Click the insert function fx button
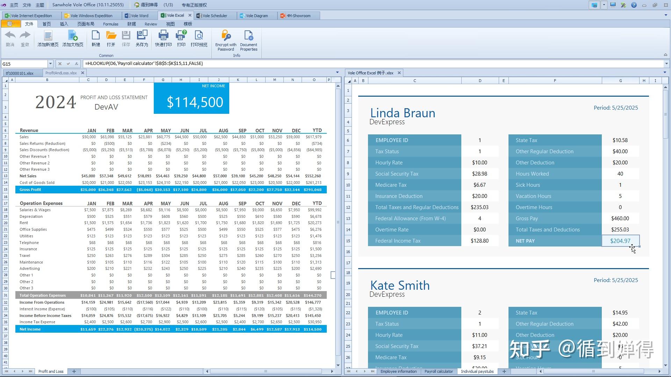This screenshot has width=671, height=377. point(77,64)
